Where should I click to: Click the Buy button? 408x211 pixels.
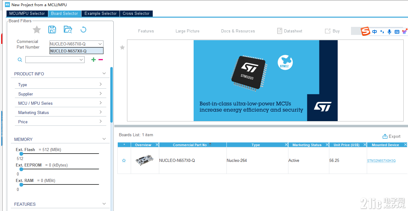point(332,31)
